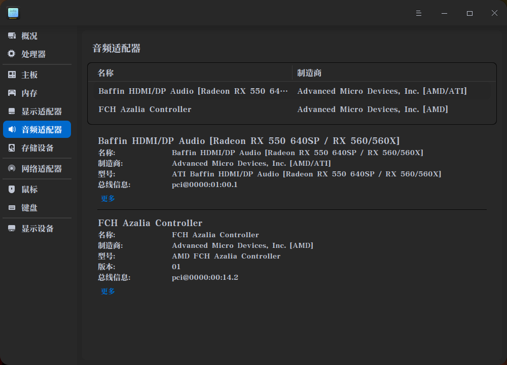Go to the 主板 section
Viewport: 507px width, 365px height.
point(37,75)
